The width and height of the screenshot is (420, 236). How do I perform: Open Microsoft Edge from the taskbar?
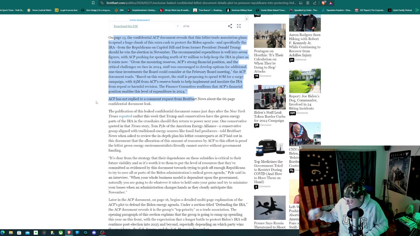[x=3, y=233]
